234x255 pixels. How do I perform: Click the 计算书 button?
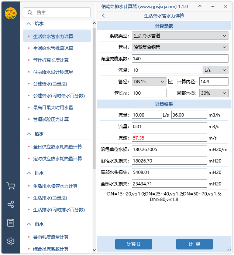point(134,244)
